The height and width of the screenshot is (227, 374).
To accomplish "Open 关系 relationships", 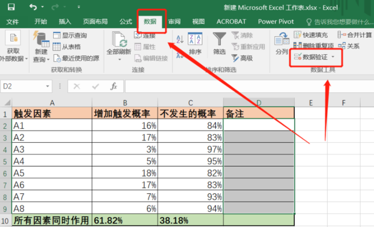I will (x=349, y=46).
